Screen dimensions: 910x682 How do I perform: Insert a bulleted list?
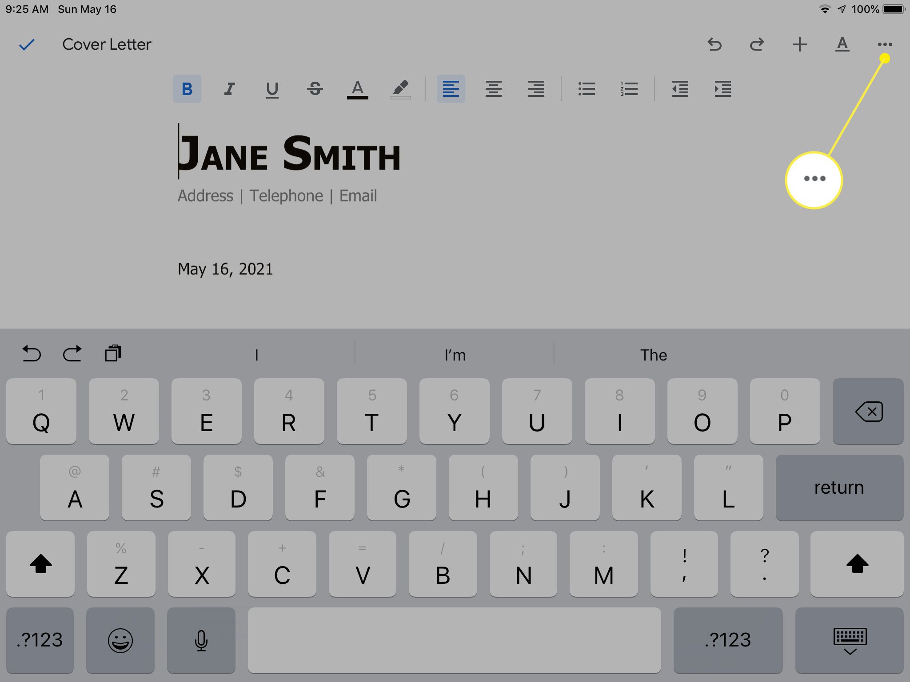[587, 89]
